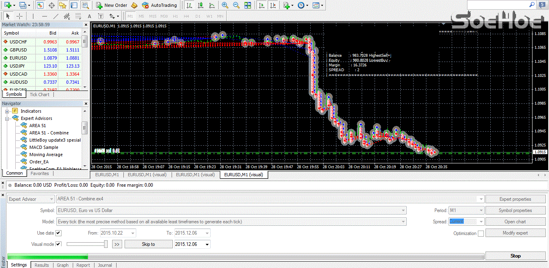The width and height of the screenshot is (549, 268).
Task: Open the Strategy Tester magnifier icon
Action: (85, 5)
